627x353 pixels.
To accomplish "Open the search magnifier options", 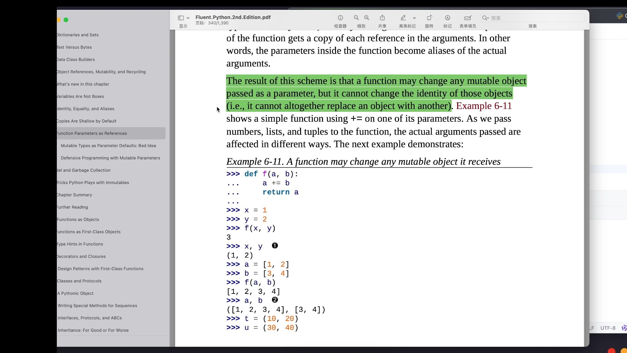I will 485,18.
